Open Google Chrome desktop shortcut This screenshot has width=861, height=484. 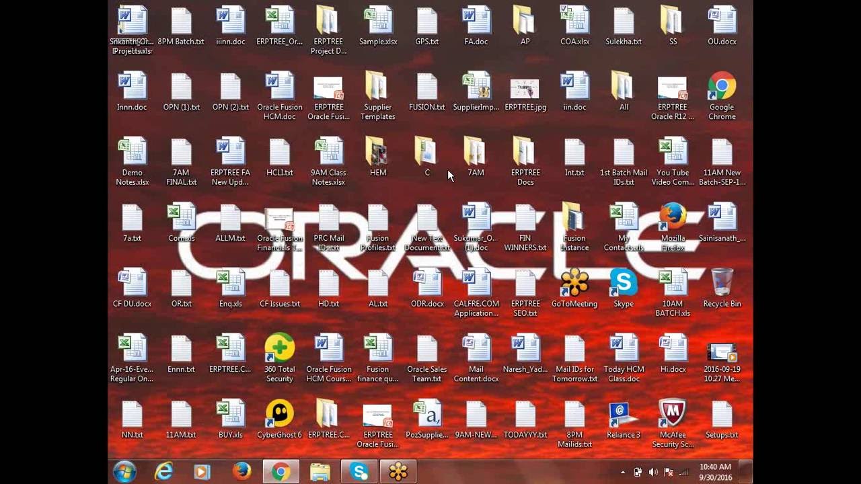click(722, 96)
